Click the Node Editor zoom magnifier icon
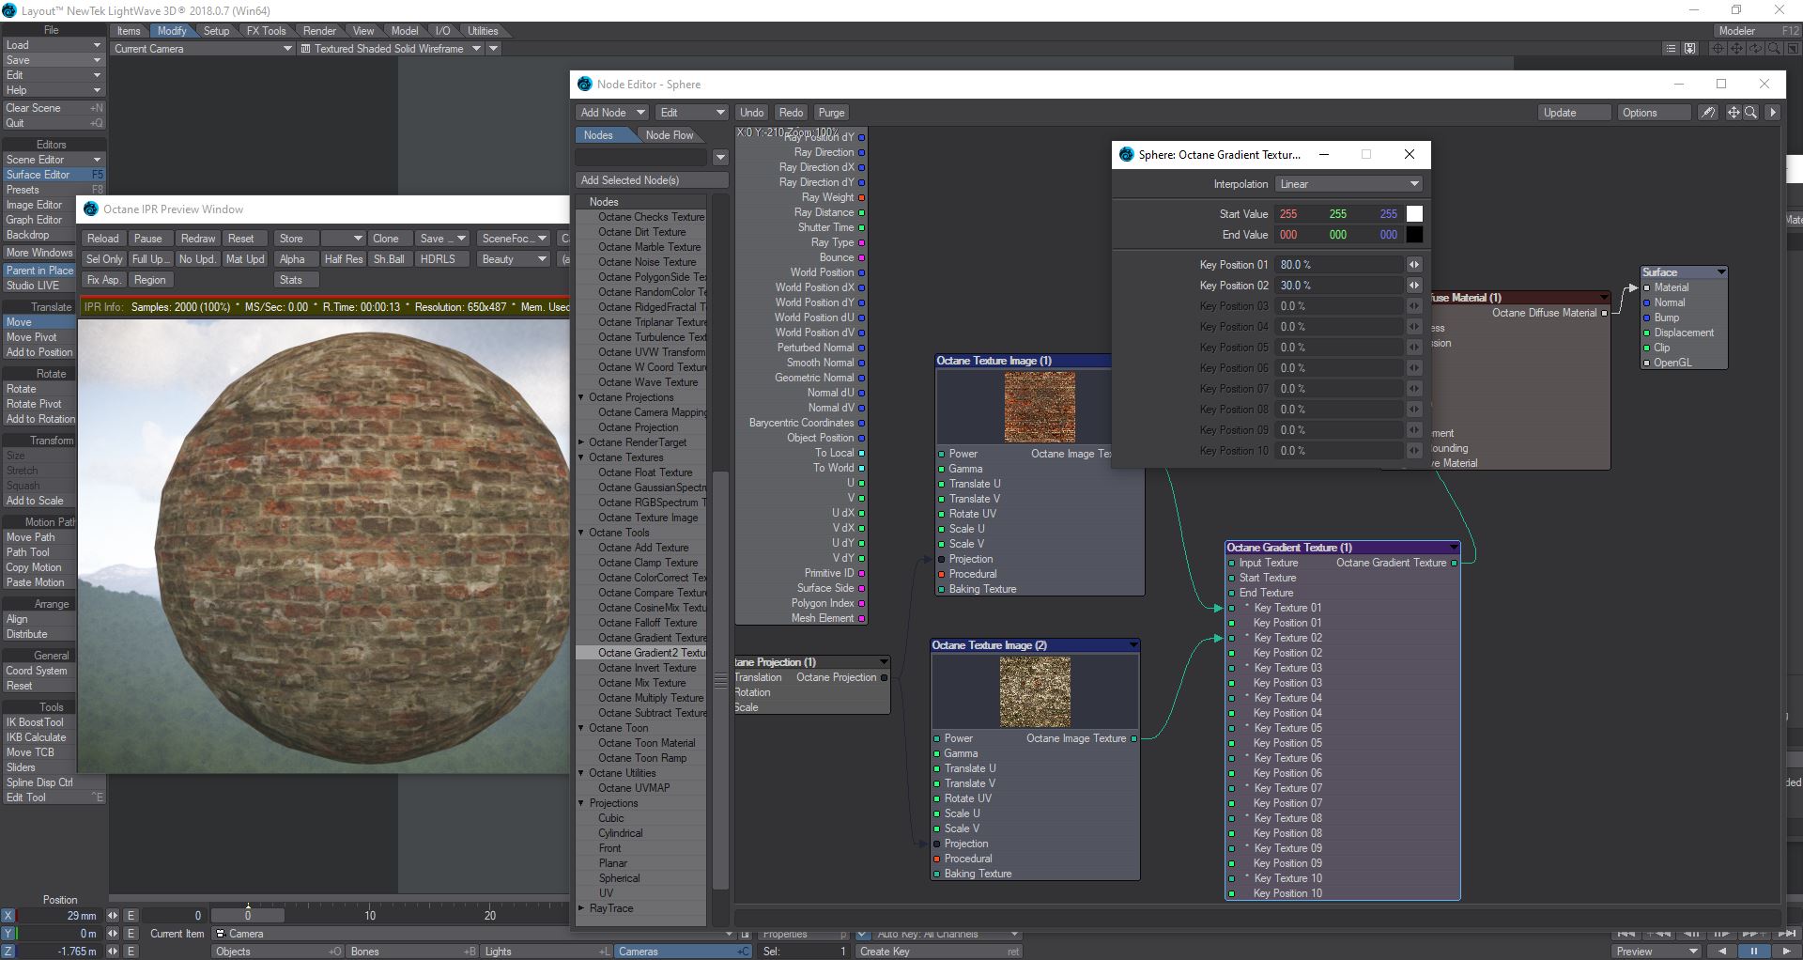This screenshot has width=1803, height=960. (1750, 113)
